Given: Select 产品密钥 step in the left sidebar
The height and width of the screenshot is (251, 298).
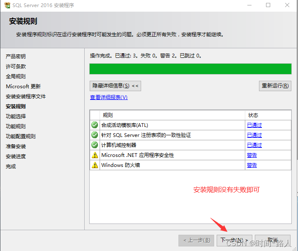Looking at the screenshot, I should click(x=16, y=57).
